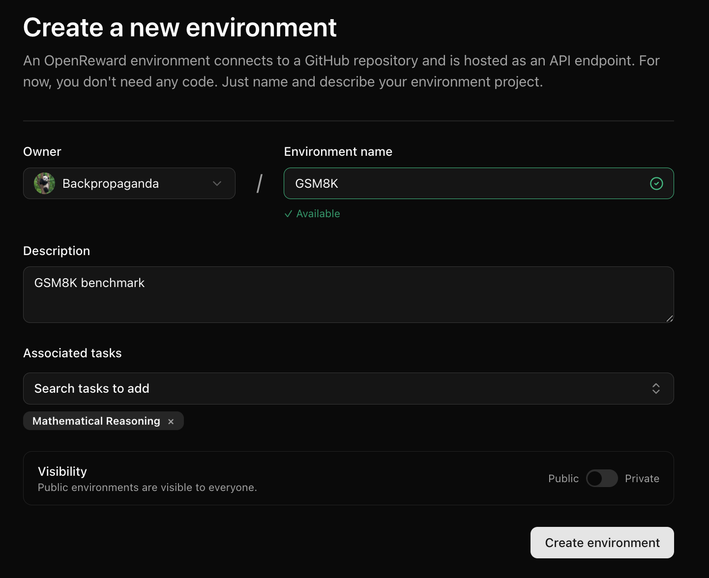
Task: Switch visibility to Private
Action: tap(602, 478)
